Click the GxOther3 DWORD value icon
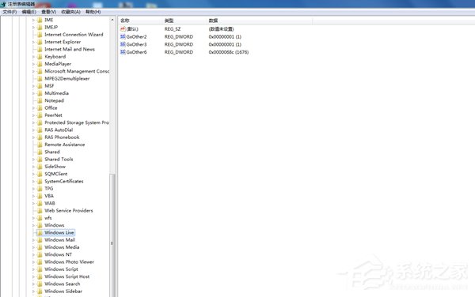475x297 pixels. click(x=123, y=44)
